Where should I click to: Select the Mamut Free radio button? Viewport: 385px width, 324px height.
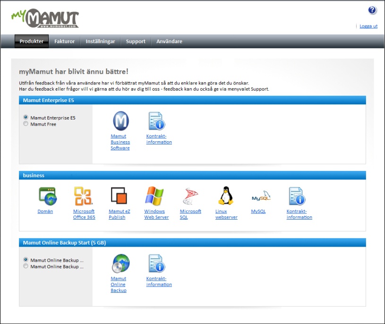click(x=26, y=124)
